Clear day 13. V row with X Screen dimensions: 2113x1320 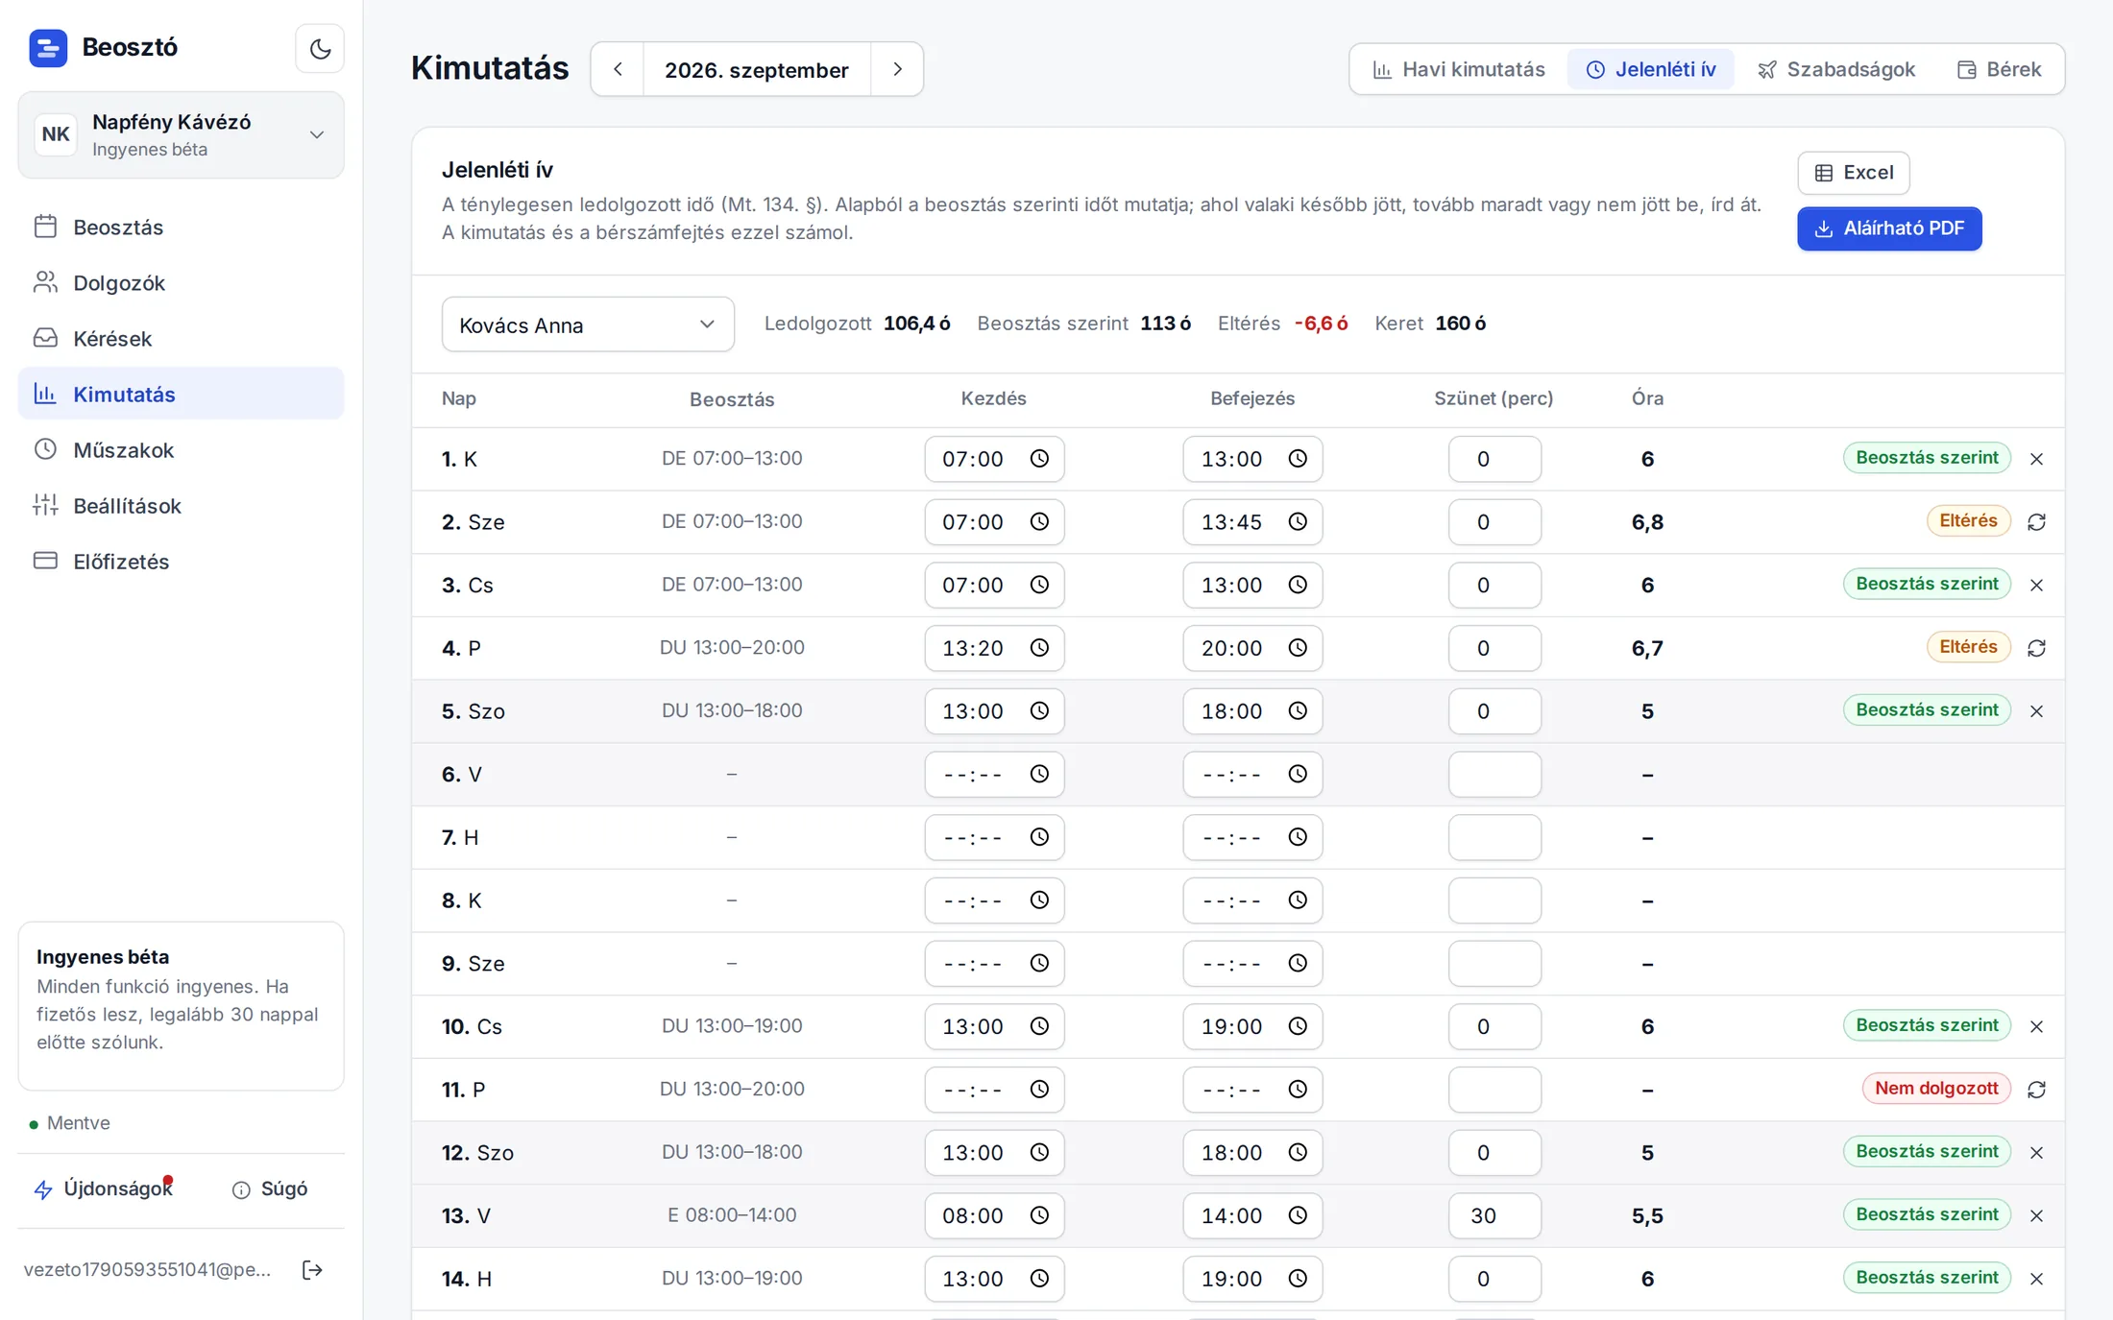(2036, 1215)
